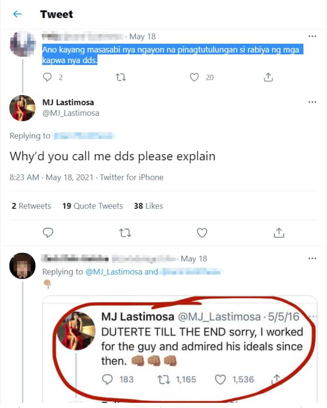Like the "Why'd you call me dds" tweet
The height and width of the screenshot is (408, 327).
[x=202, y=232]
